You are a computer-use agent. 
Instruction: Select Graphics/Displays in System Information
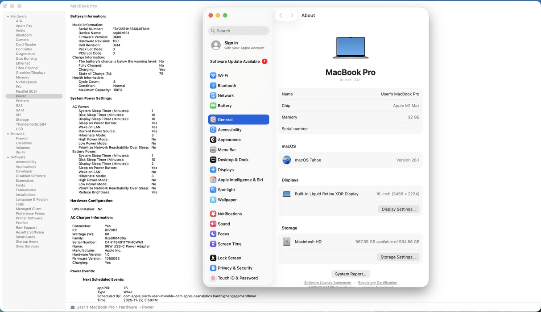[30, 73]
